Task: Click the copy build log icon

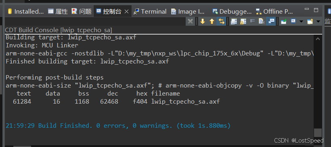Action: tap(234, 21)
